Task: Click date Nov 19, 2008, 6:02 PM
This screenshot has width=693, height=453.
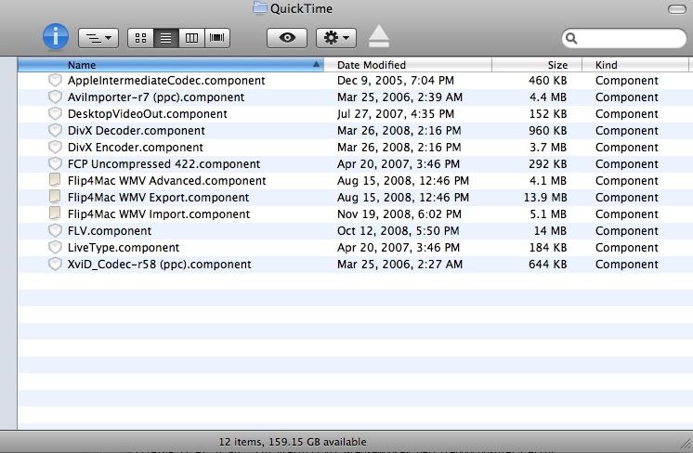Action: tap(399, 214)
